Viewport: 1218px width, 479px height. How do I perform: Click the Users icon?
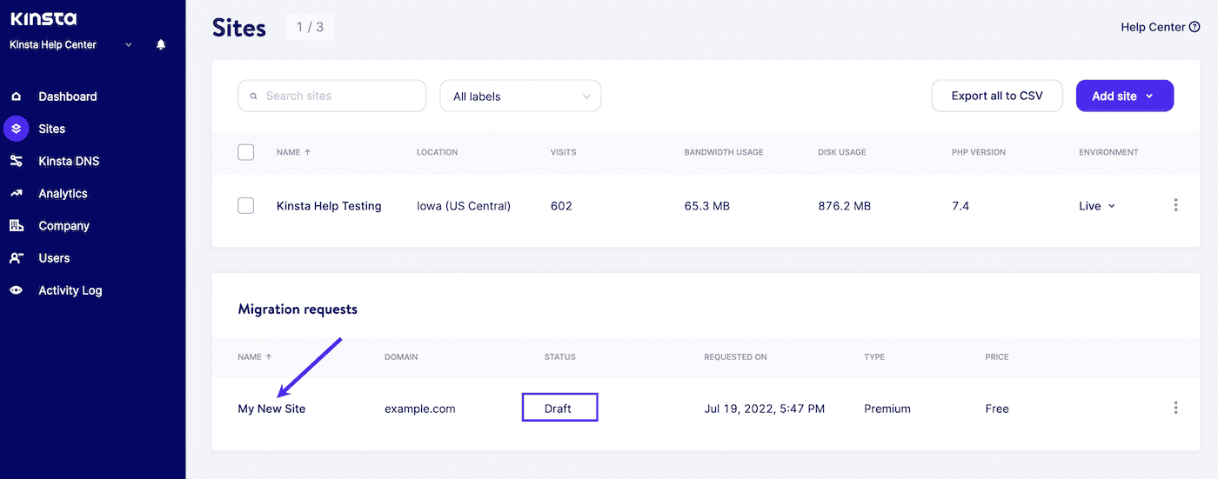17,258
